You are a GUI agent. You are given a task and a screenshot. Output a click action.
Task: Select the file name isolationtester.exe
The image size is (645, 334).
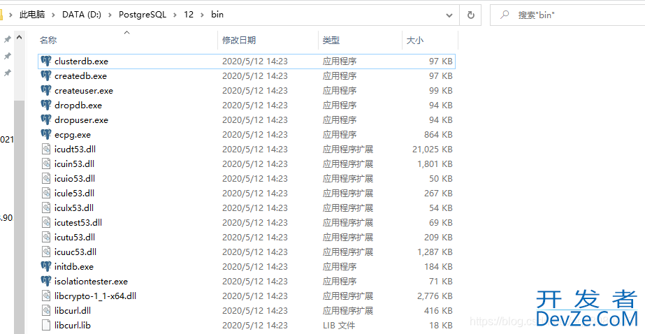92,282
